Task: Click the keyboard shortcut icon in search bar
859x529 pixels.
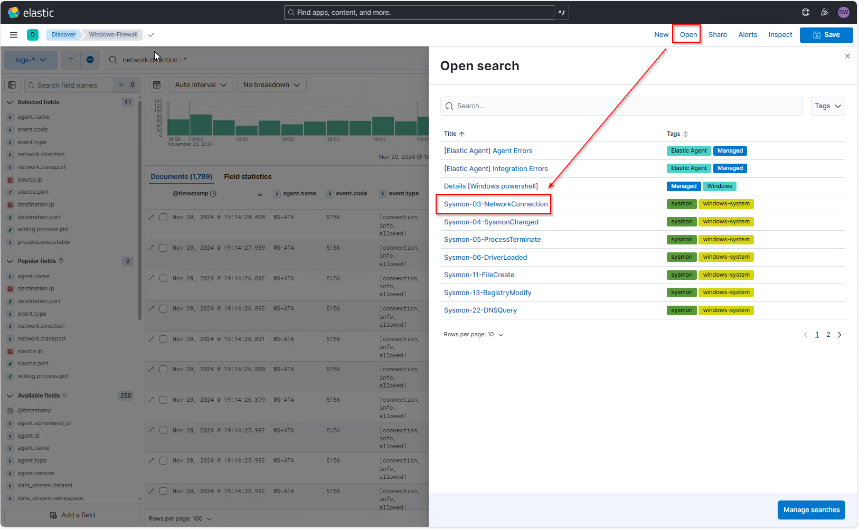Action: point(562,13)
